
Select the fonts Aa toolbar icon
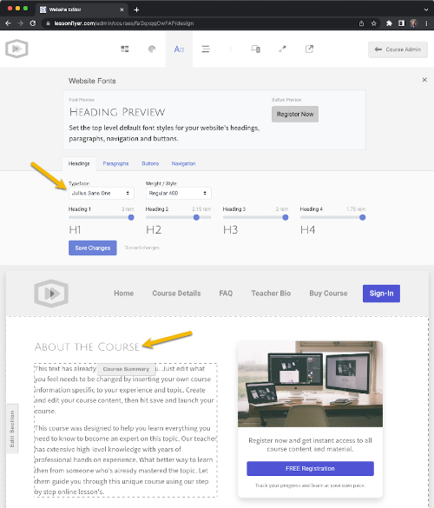pyautogui.click(x=179, y=49)
